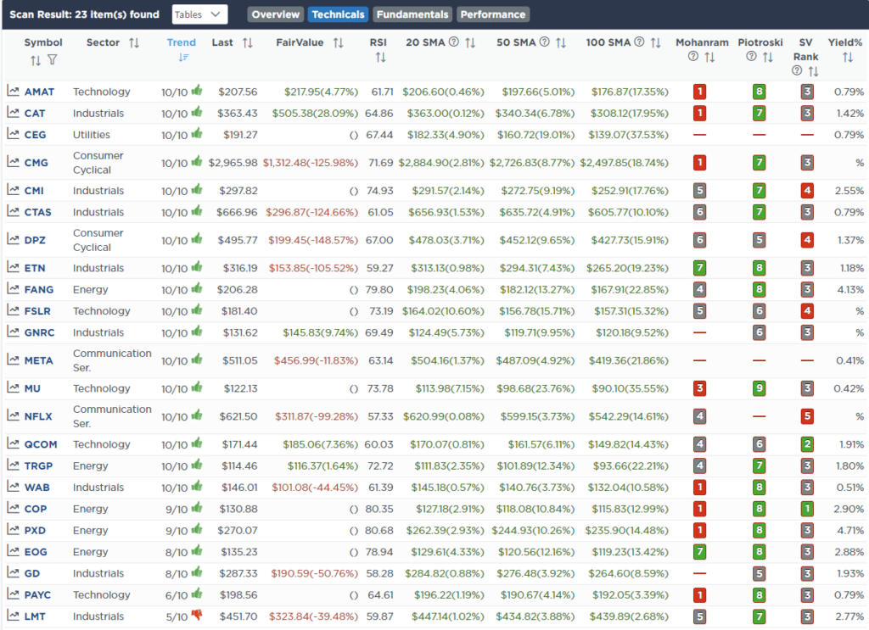Sort by 100 SMA arrows
The width and height of the screenshot is (869, 630).
click(656, 42)
